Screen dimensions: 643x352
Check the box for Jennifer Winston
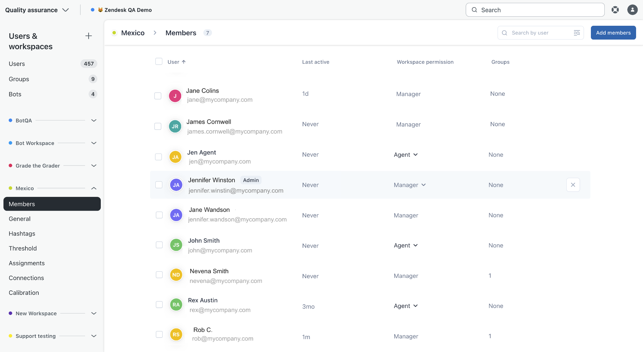[x=159, y=185]
